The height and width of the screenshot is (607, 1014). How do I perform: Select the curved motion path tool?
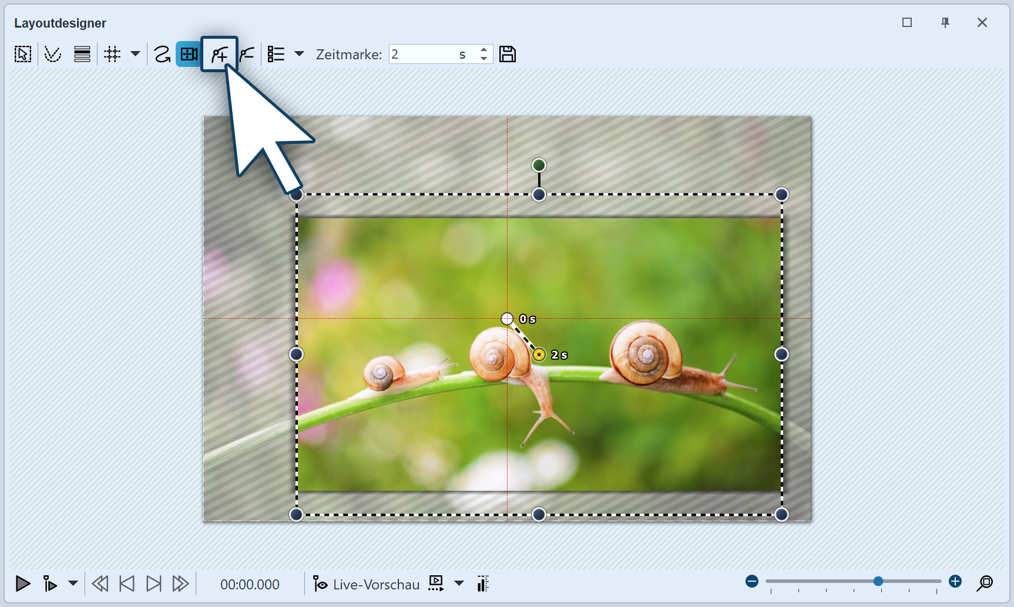click(x=162, y=55)
